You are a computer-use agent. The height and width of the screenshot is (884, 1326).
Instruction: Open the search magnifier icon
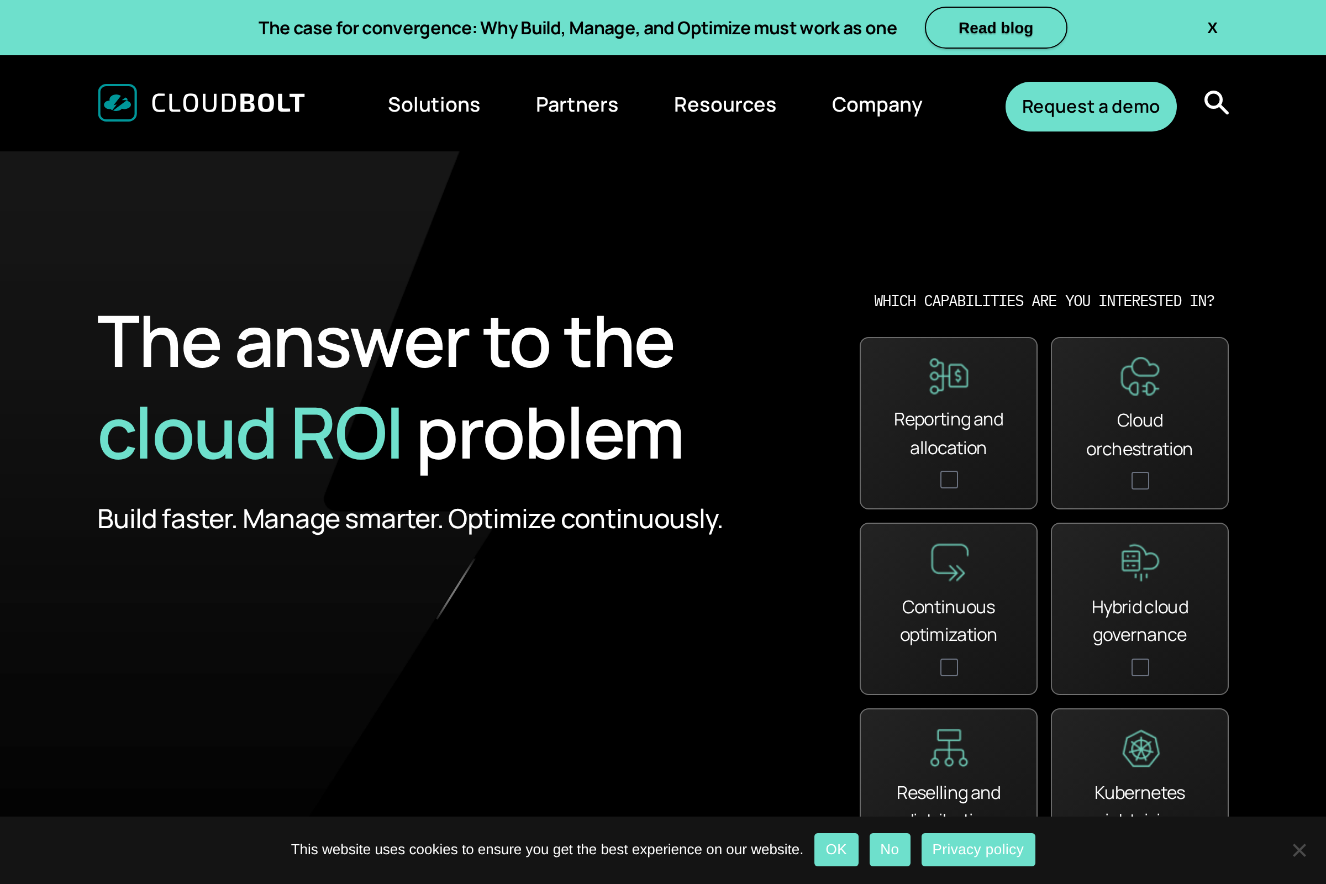point(1215,103)
